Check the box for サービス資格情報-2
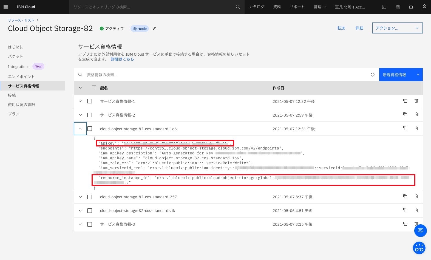Viewport: 431px width, 260px height. click(90, 115)
